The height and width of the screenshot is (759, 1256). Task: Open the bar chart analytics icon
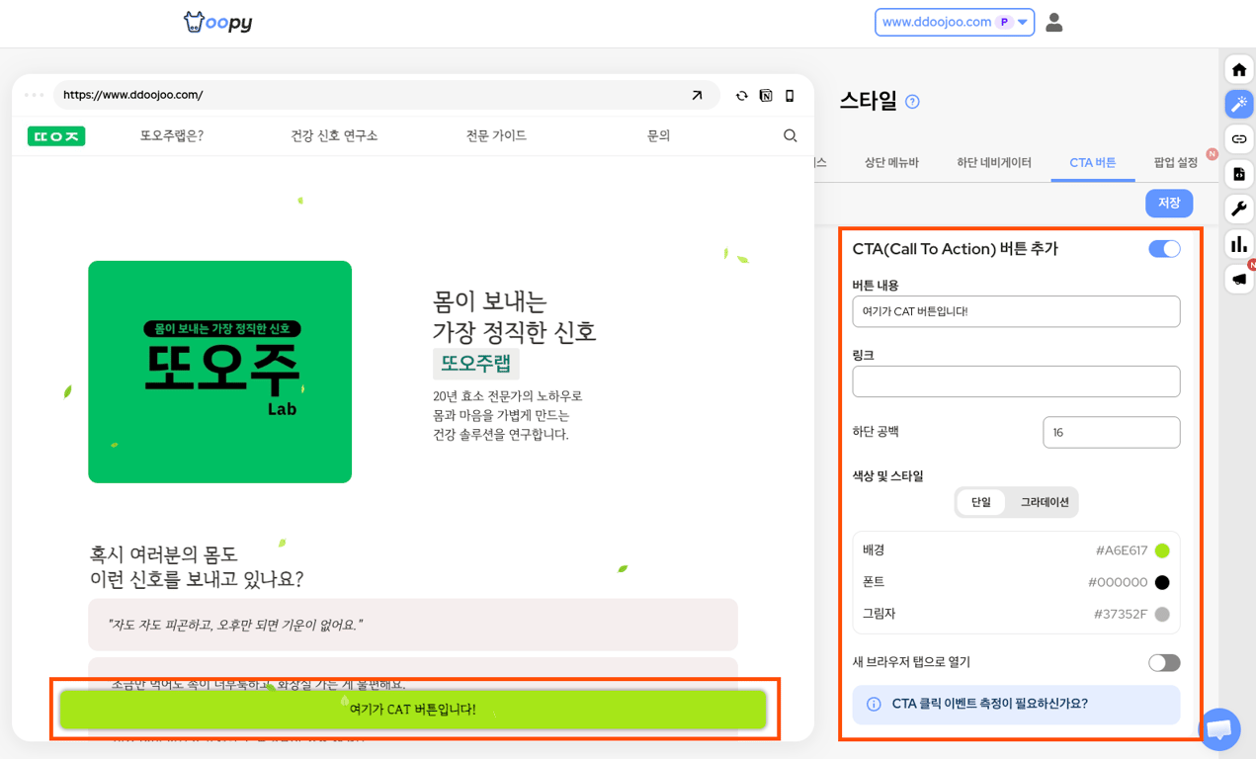1239,243
